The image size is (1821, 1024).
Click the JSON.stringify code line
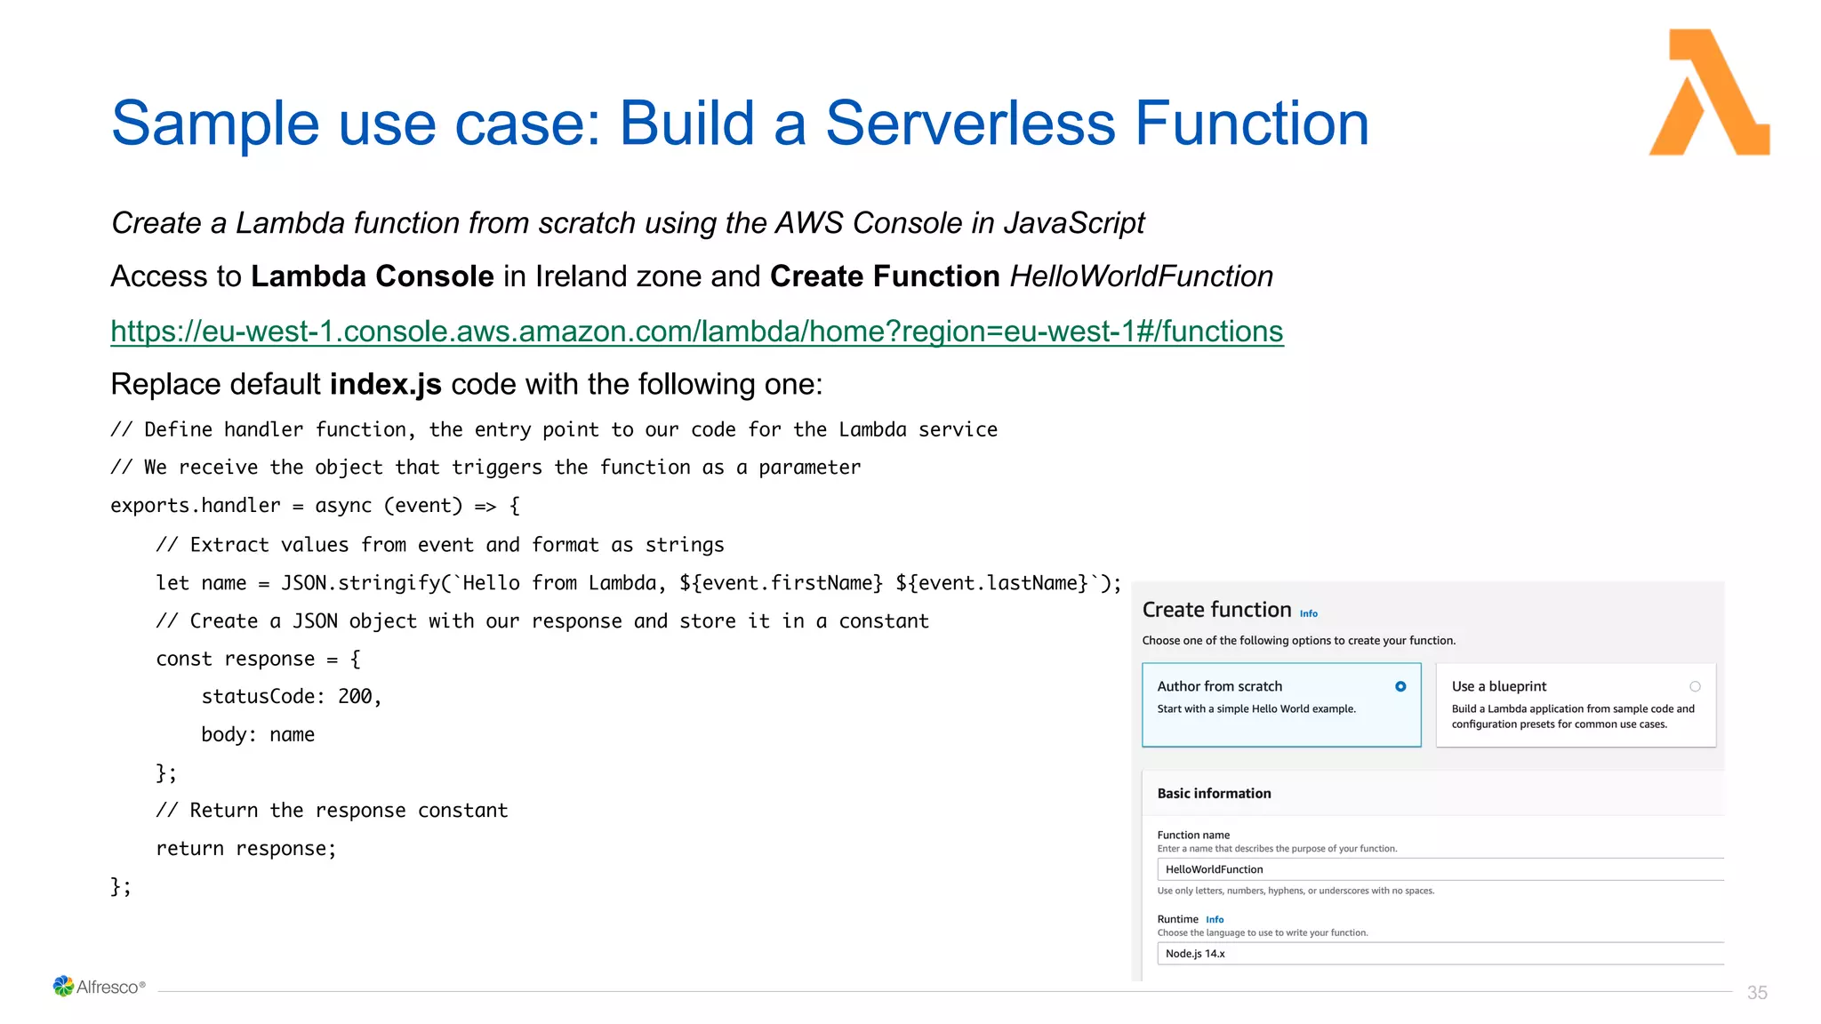point(638,583)
